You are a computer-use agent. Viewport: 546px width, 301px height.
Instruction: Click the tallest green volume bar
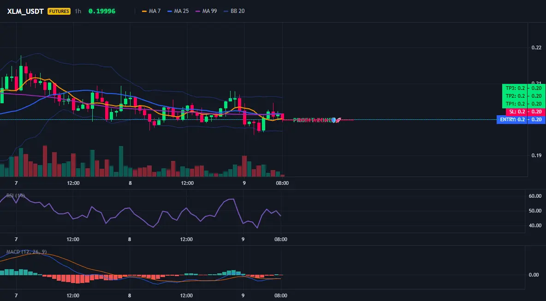click(x=121, y=161)
